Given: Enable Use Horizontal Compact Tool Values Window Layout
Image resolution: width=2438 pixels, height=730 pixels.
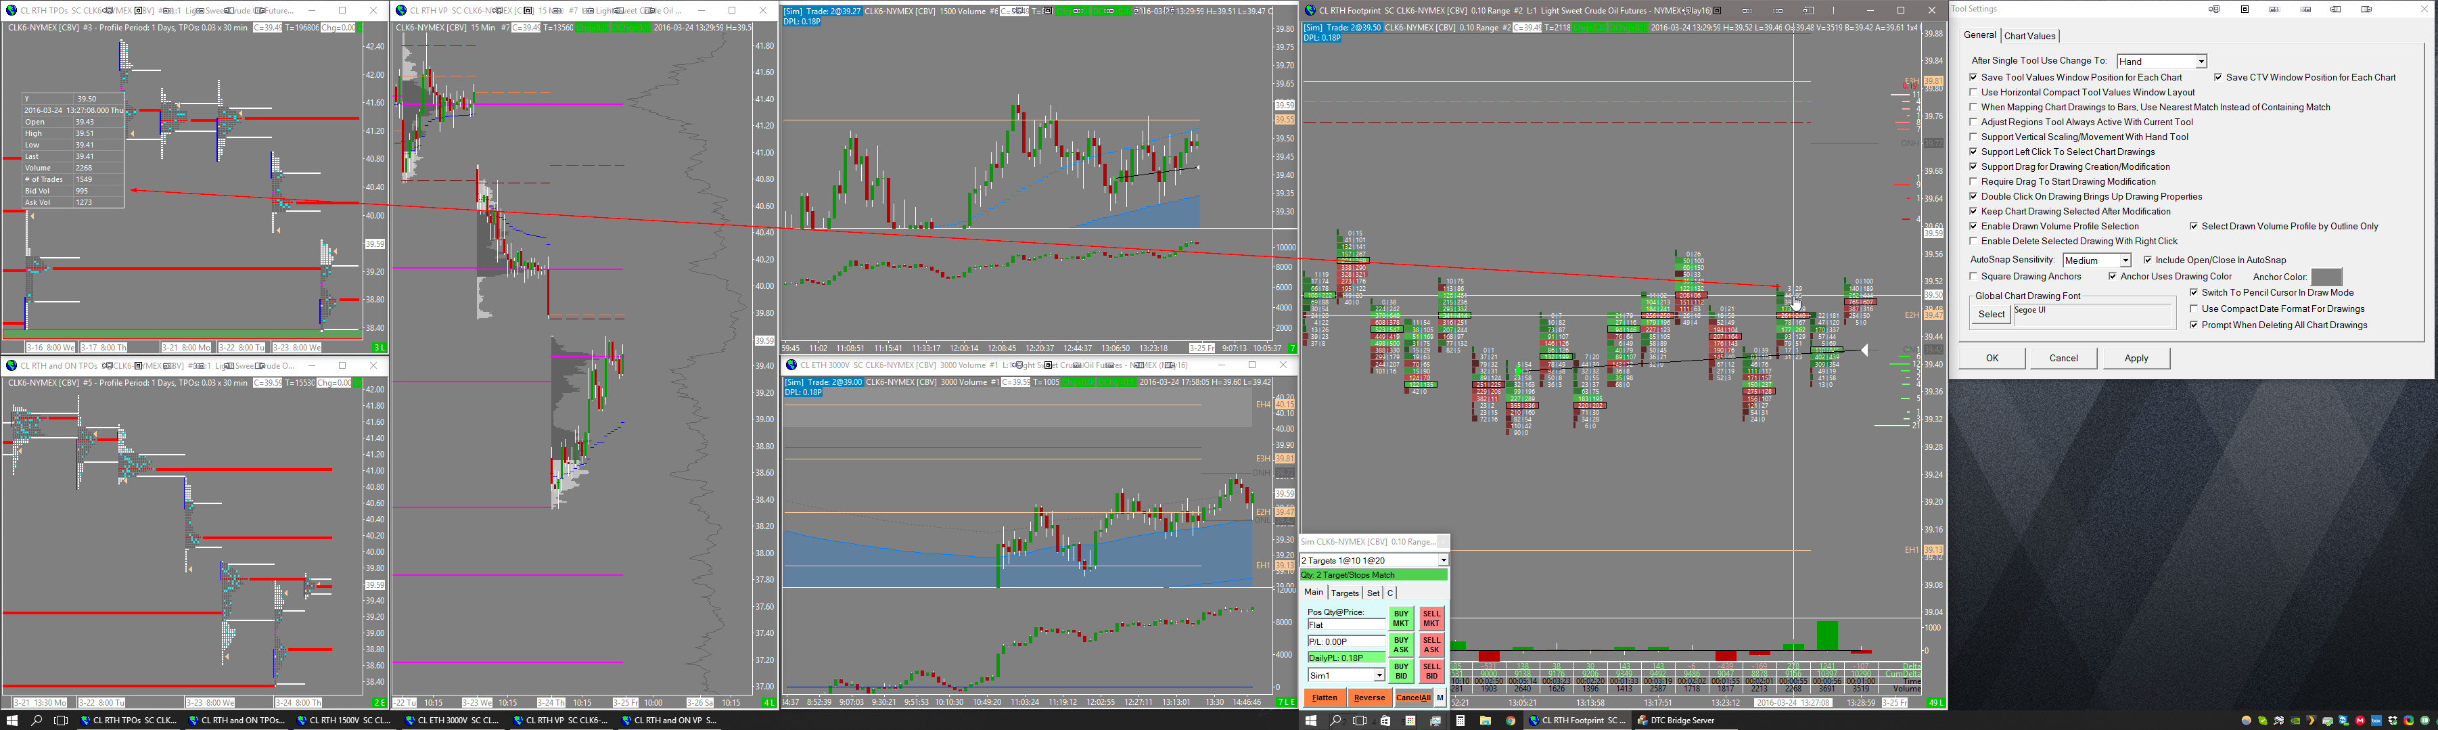Looking at the screenshot, I should coord(1973,93).
